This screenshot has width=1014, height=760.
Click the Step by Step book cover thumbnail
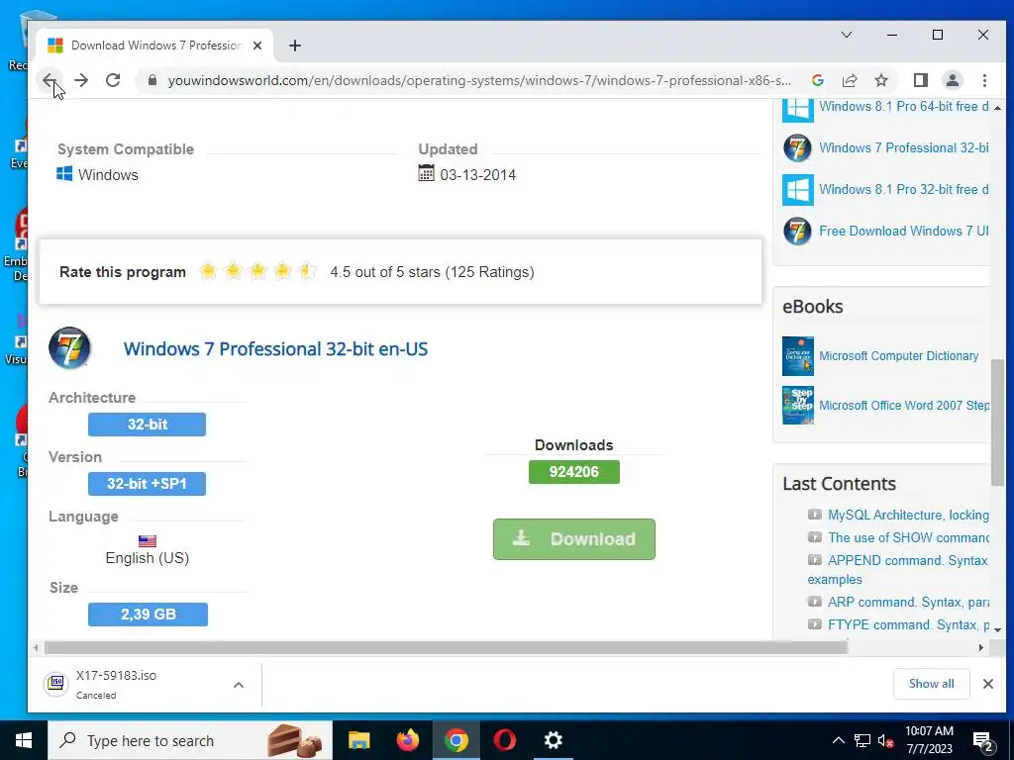pyautogui.click(x=798, y=405)
